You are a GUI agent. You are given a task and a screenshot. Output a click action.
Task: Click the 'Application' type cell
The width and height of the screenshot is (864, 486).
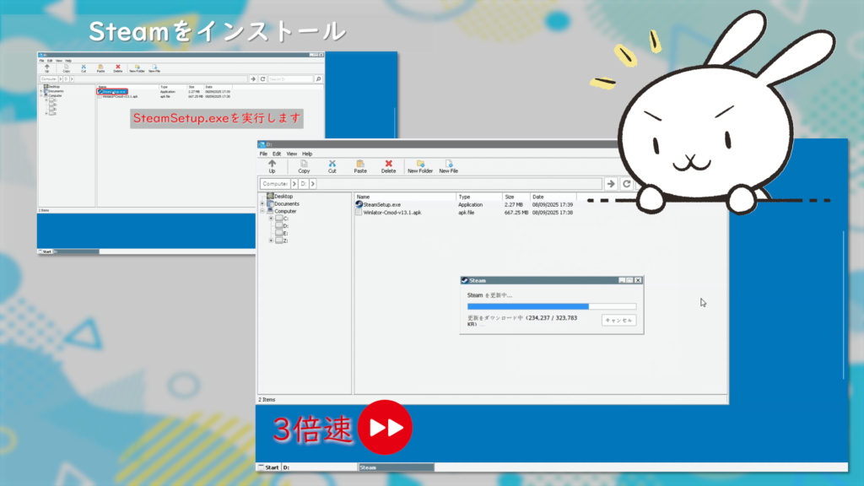[x=470, y=204]
